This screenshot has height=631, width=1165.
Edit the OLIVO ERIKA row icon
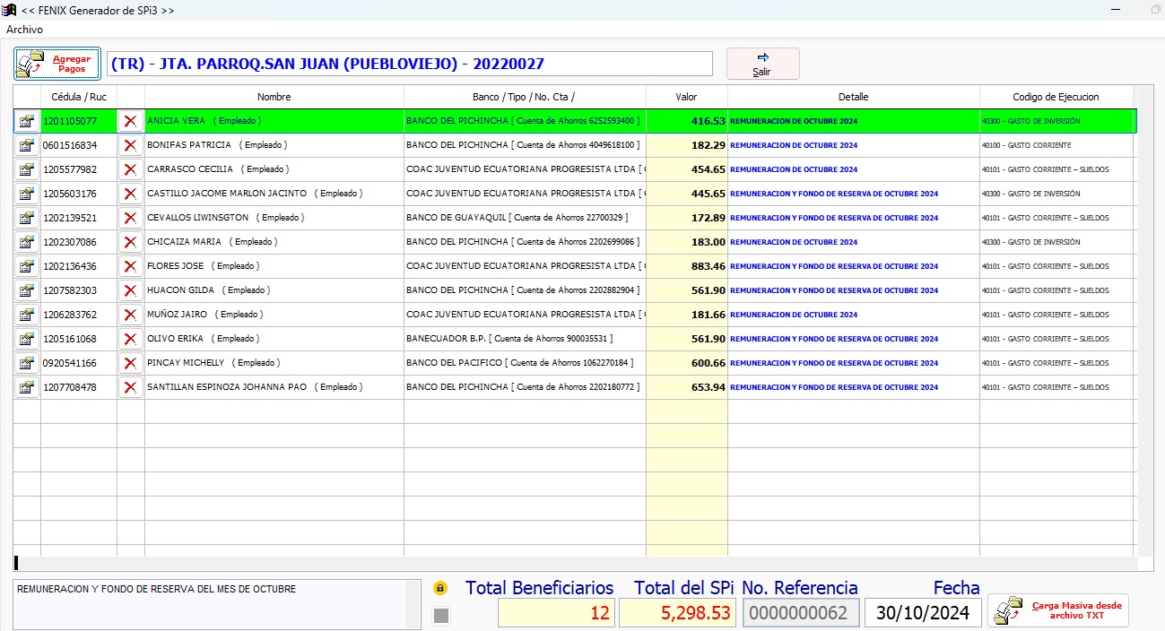coord(27,339)
